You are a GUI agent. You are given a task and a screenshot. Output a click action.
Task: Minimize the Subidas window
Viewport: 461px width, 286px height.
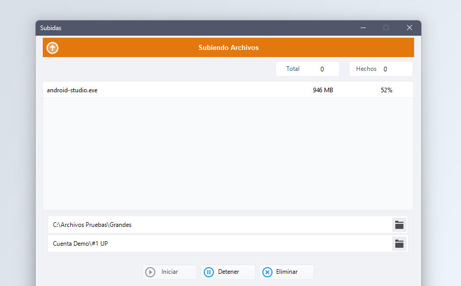[363, 28]
